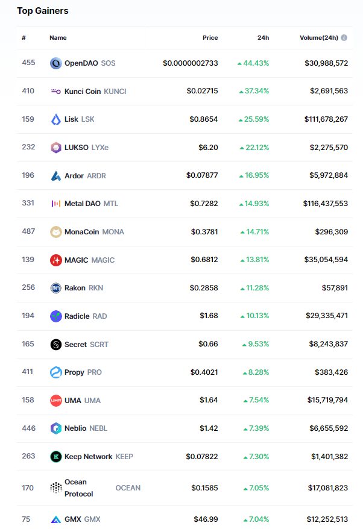Screen dimensions: 363x529
Task: Click the Ardor logo icon
Action: click(55, 176)
